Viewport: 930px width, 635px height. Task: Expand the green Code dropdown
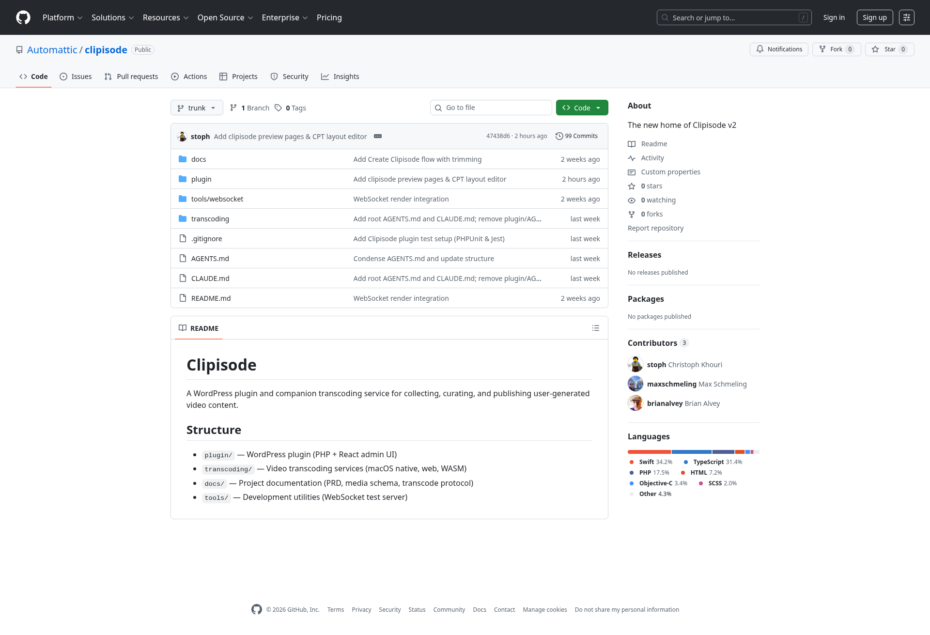coord(582,108)
